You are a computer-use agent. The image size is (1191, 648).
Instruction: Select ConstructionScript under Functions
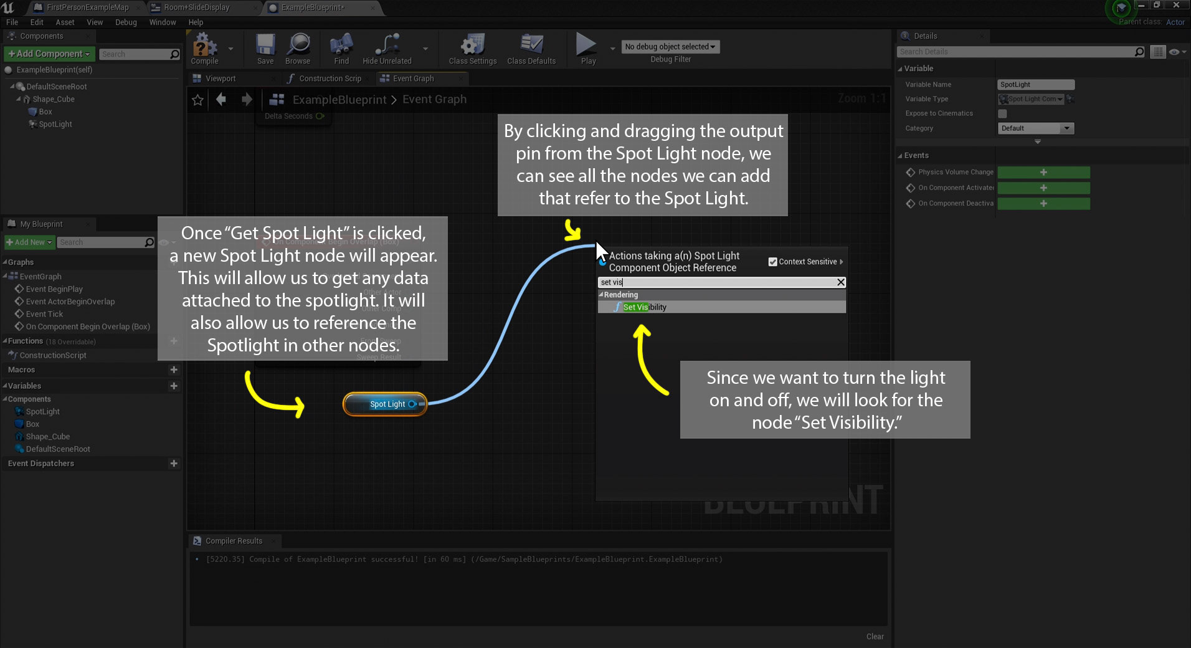pyautogui.click(x=53, y=355)
